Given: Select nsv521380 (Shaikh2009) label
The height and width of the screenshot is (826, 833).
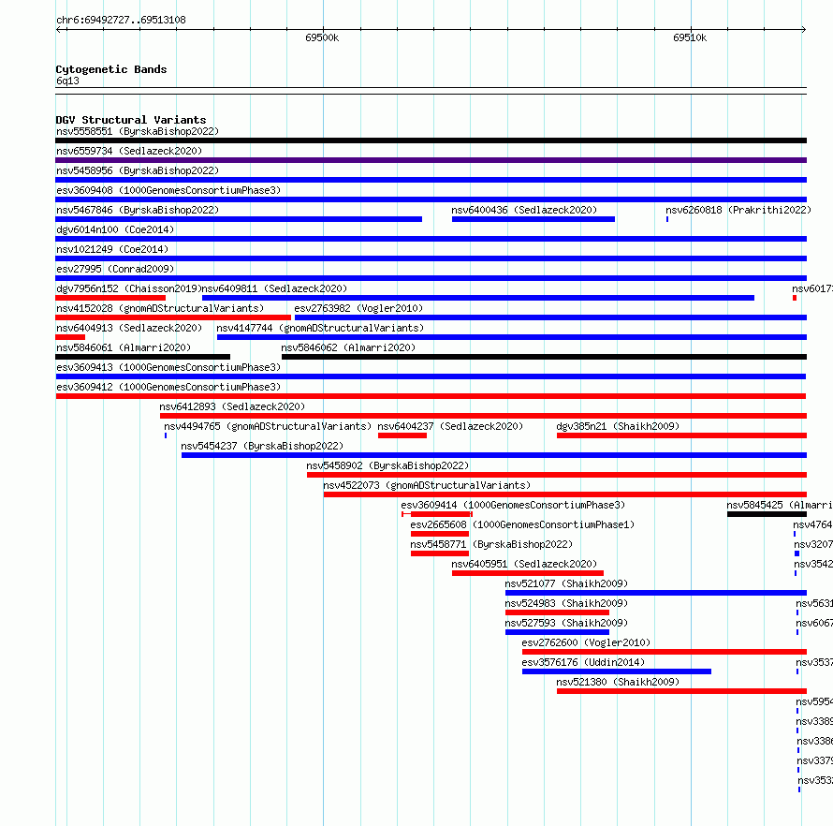Looking at the screenshot, I should point(618,682).
